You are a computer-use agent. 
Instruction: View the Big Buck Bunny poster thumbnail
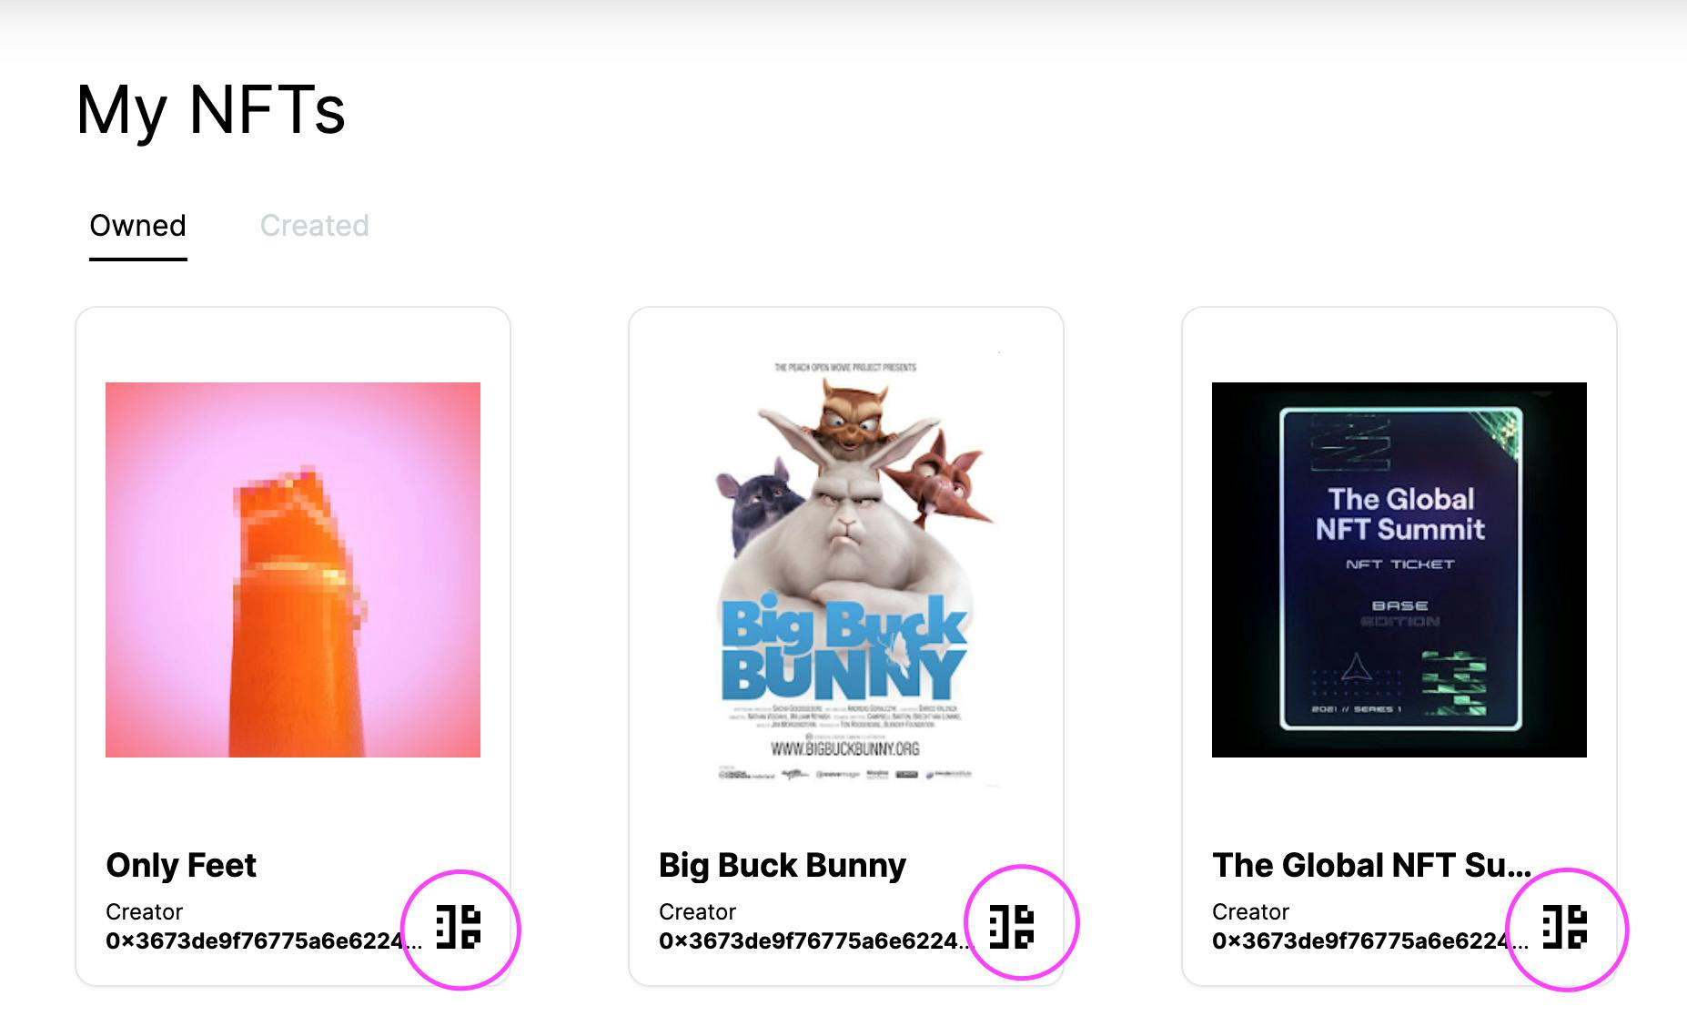(x=846, y=570)
